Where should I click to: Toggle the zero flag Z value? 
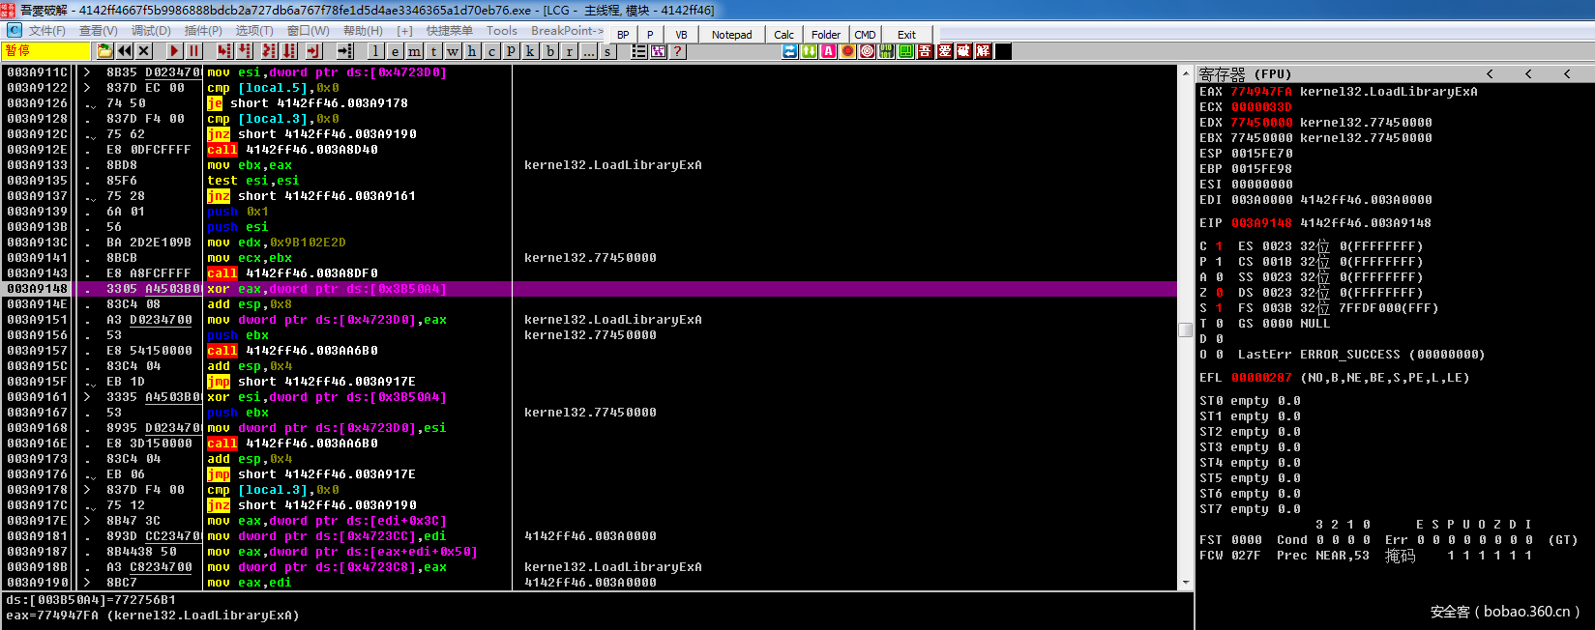point(1219,293)
